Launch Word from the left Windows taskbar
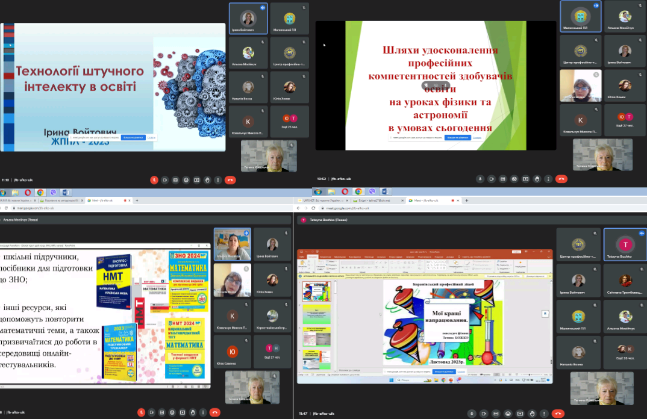 click(66, 192)
